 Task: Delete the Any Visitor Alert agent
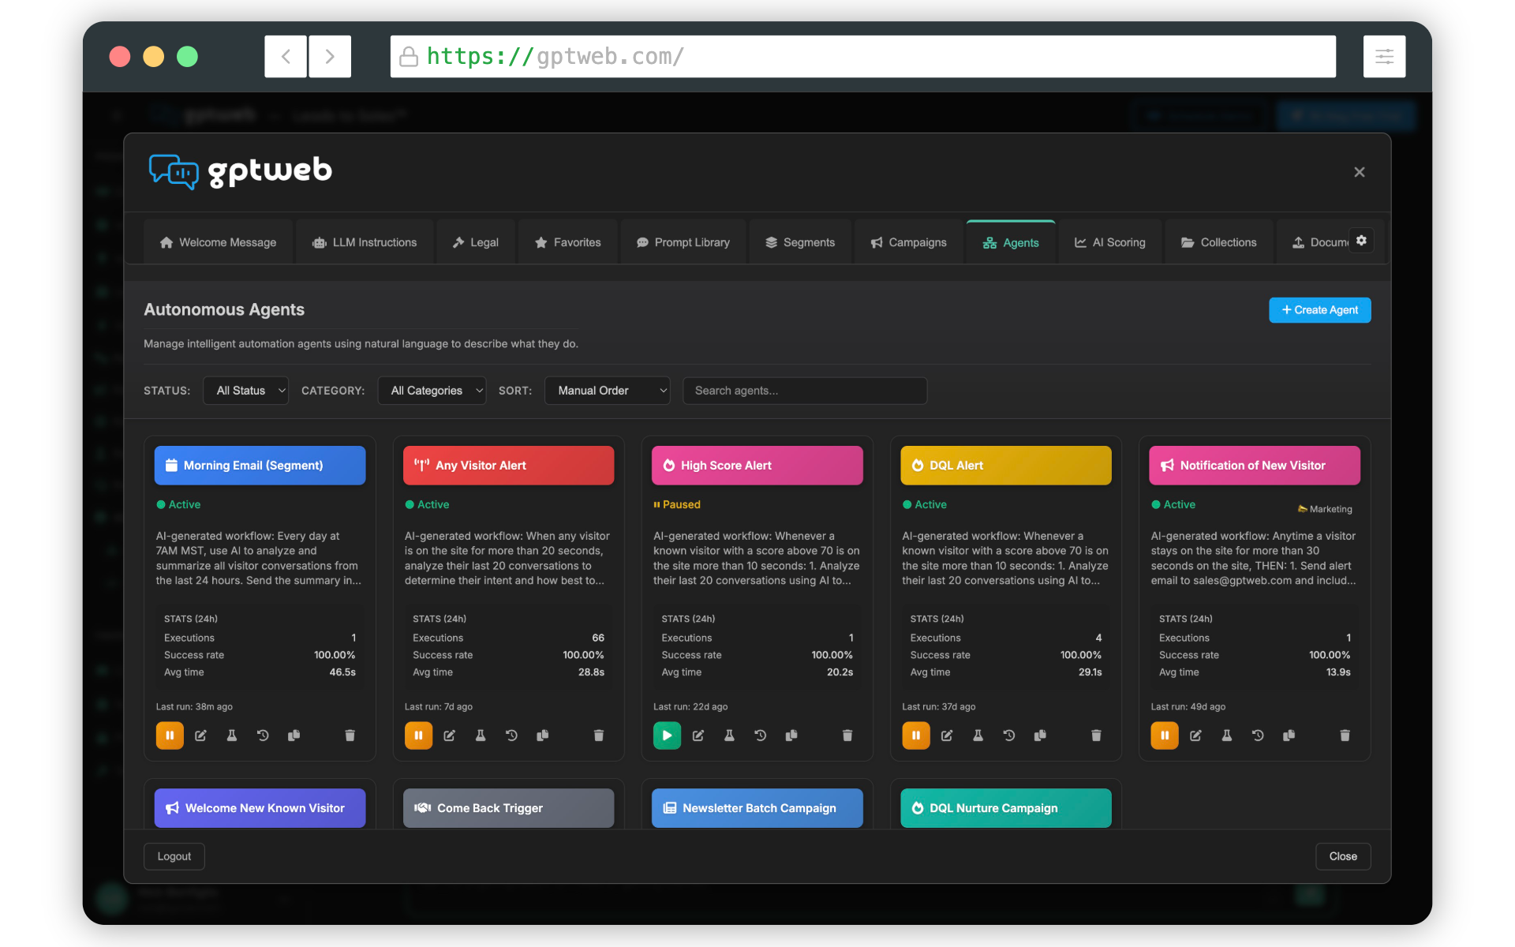click(599, 736)
